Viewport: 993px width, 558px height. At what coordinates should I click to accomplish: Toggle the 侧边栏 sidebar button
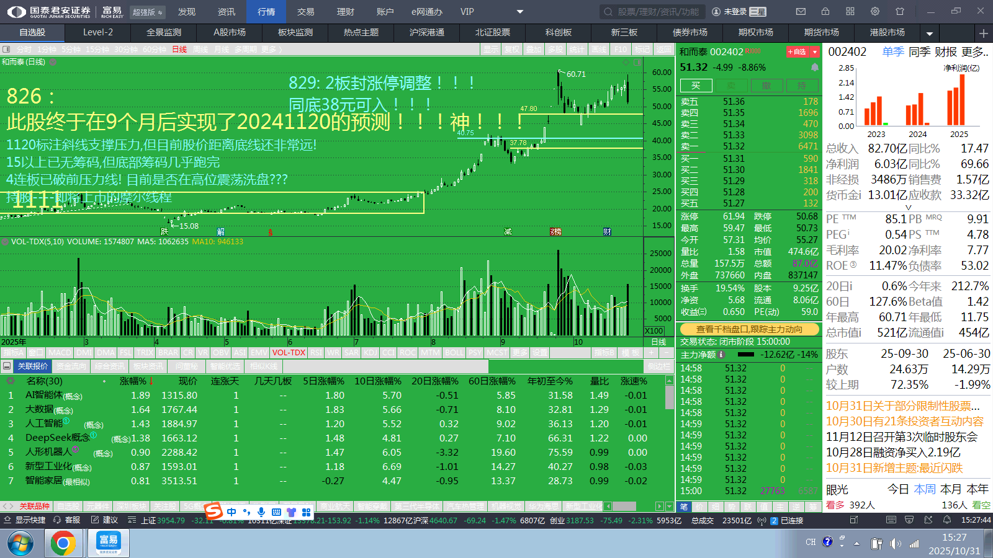click(x=658, y=366)
